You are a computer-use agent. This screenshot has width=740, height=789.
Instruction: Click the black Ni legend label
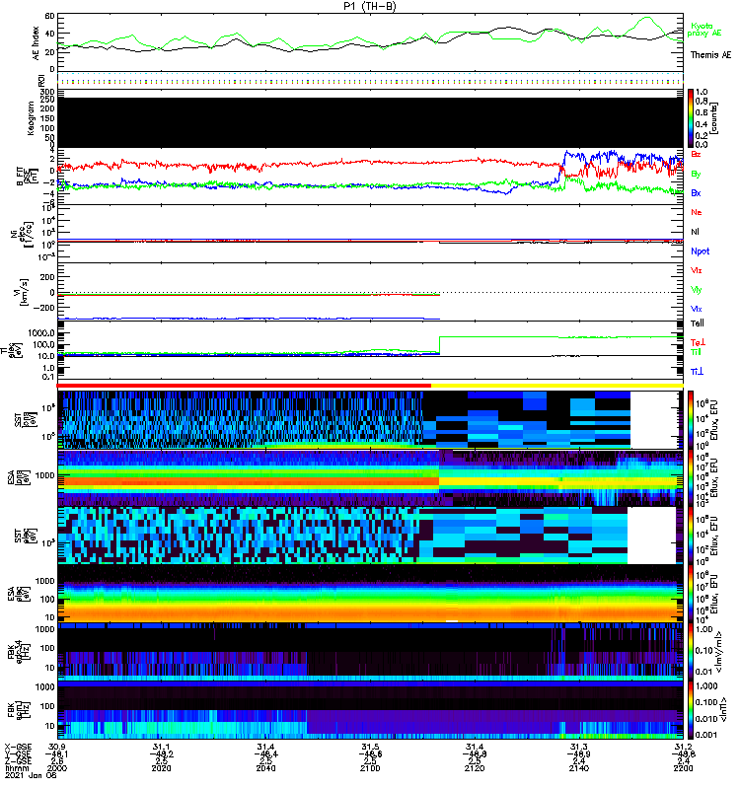click(696, 232)
